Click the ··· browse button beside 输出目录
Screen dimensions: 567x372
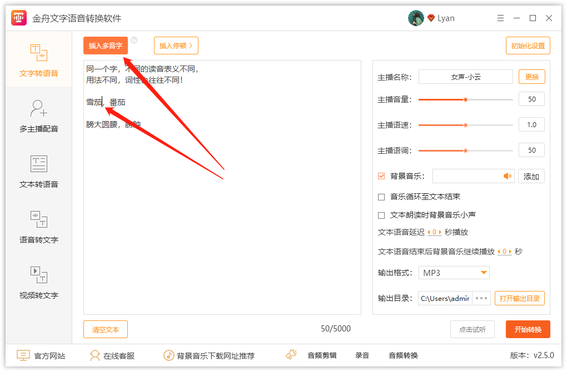point(481,298)
